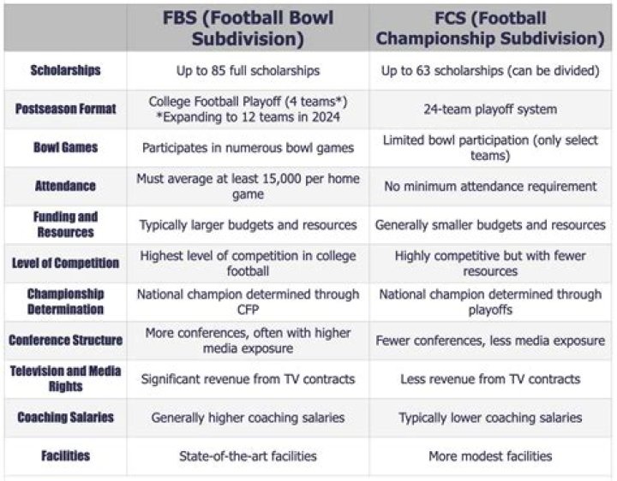This screenshot has width=617, height=481.
Task: Select the "24-team playoff system" cell
Action: [490, 109]
